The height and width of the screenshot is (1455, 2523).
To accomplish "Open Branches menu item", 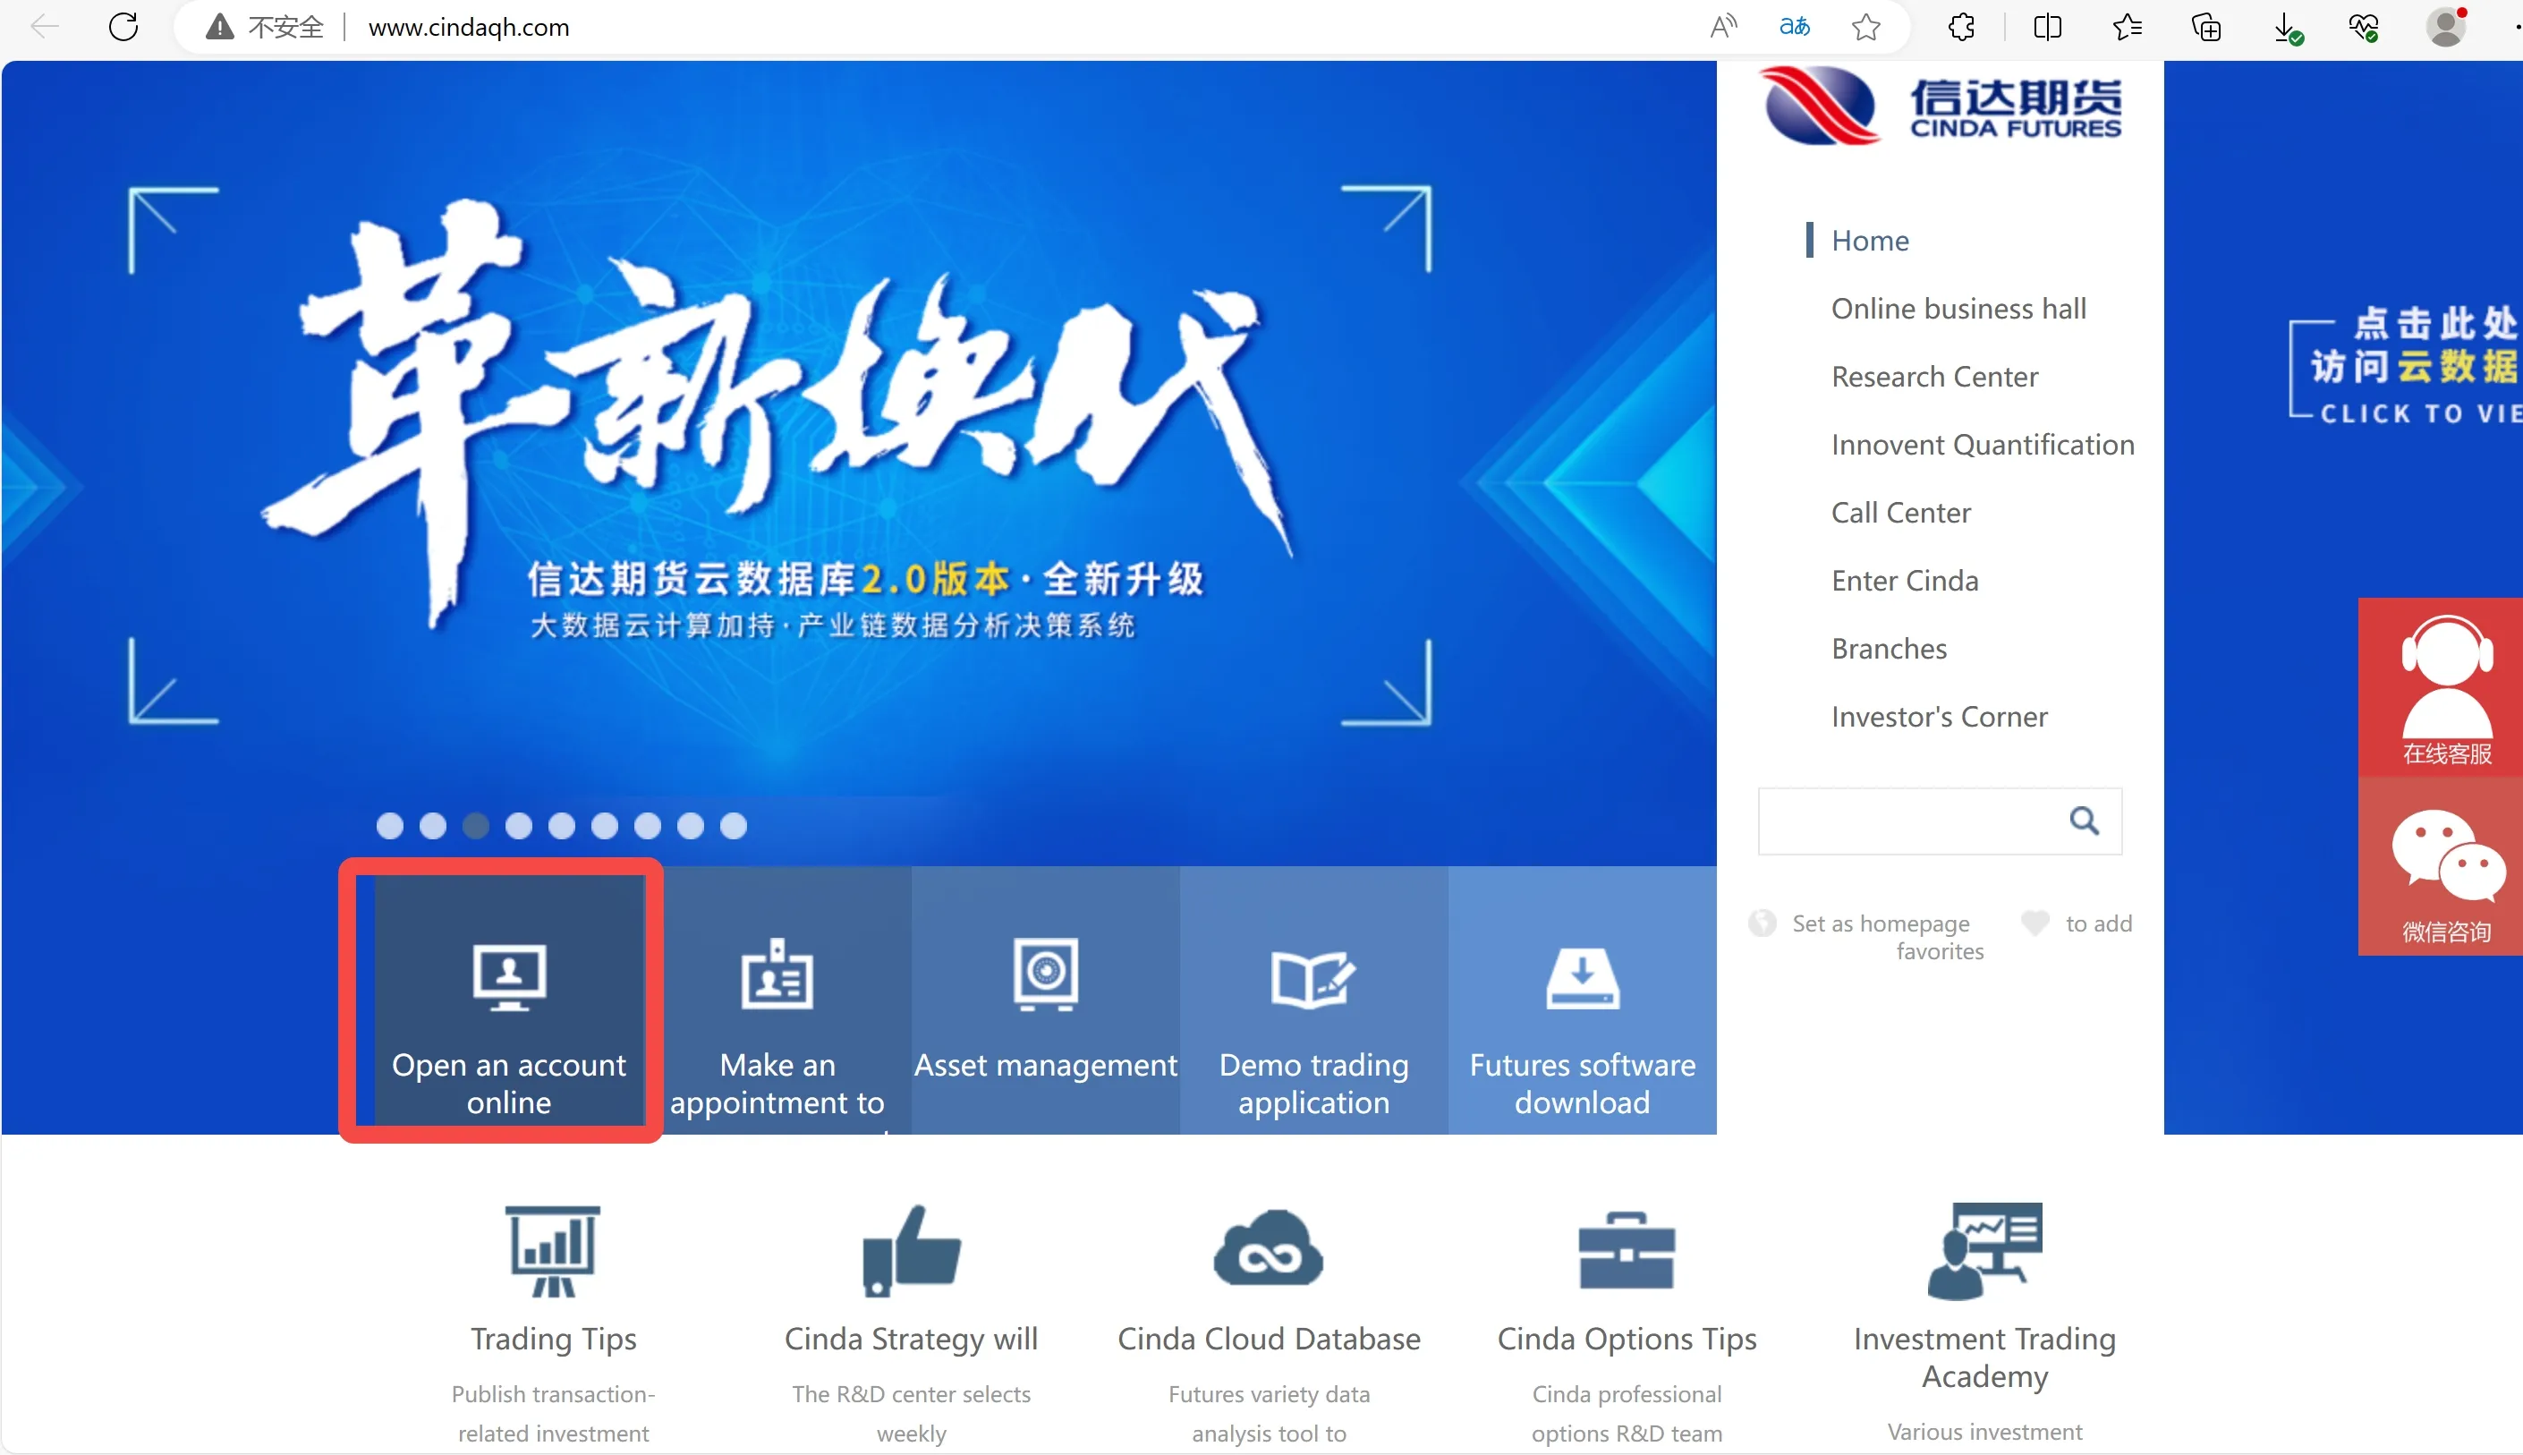I will coord(1889,649).
